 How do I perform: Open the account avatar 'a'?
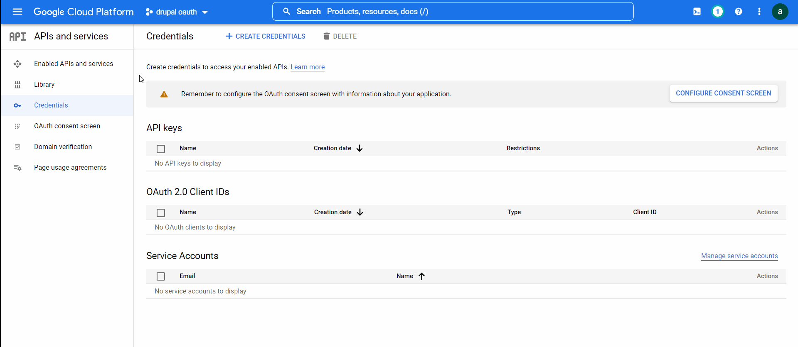(780, 12)
